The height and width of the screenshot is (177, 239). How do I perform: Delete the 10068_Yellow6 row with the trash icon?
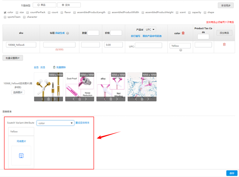click(224, 44)
